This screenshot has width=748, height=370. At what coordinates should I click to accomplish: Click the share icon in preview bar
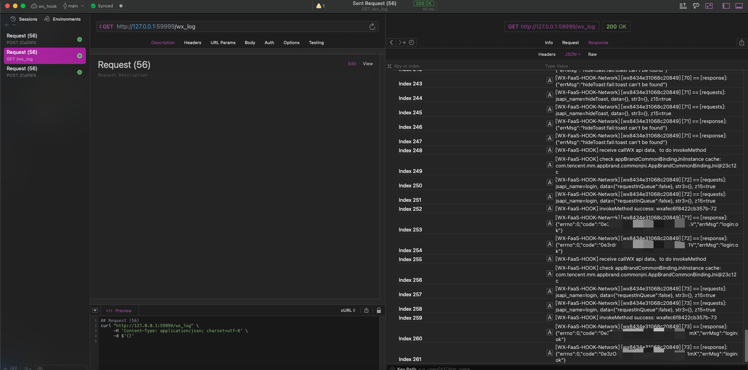coord(366,310)
